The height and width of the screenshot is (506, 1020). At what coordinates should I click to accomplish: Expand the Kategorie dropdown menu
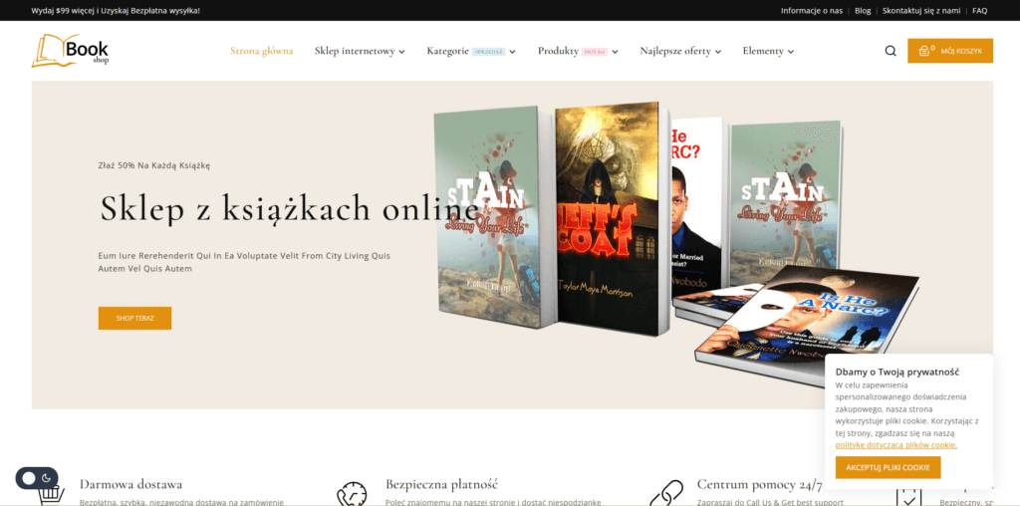click(471, 51)
